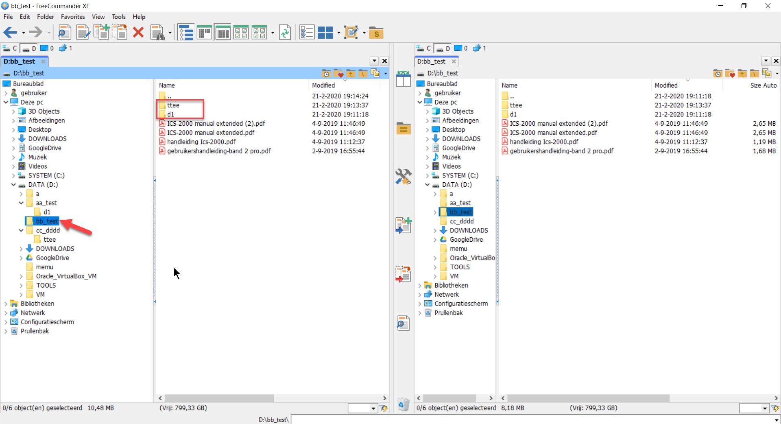The width and height of the screenshot is (781, 424).
Task: Open the Help menu
Action: coord(139,17)
